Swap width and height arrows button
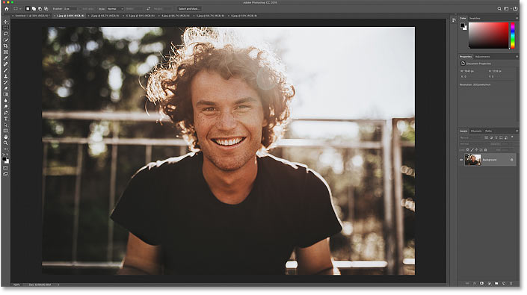The image size is (527, 295). click(x=149, y=9)
